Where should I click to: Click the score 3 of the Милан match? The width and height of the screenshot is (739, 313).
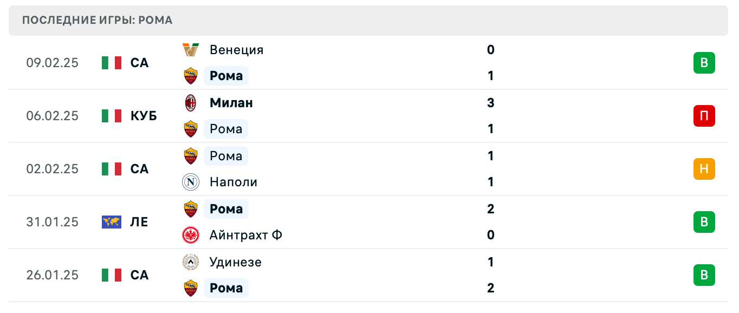[490, 103]
